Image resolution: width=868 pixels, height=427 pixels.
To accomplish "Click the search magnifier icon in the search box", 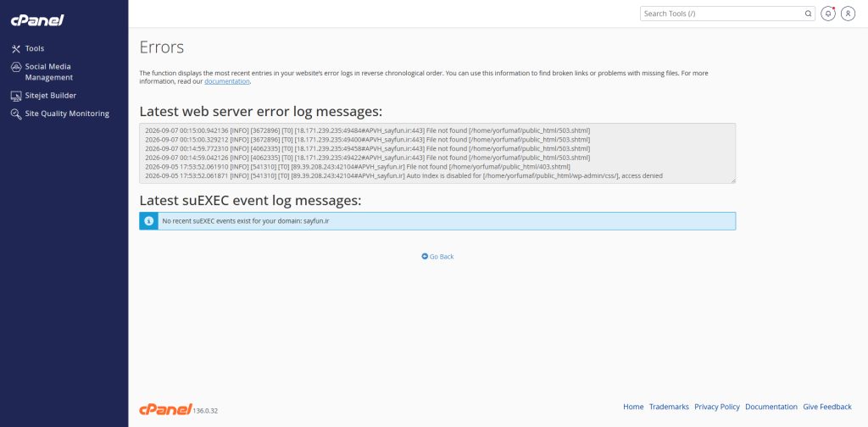I will coord(808,14).
